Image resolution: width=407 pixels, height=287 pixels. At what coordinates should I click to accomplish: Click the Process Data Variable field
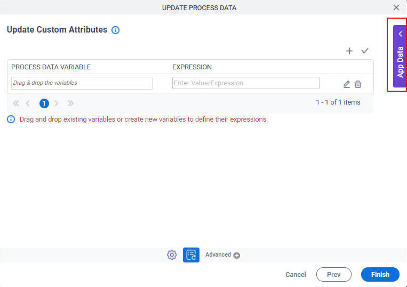82,83
